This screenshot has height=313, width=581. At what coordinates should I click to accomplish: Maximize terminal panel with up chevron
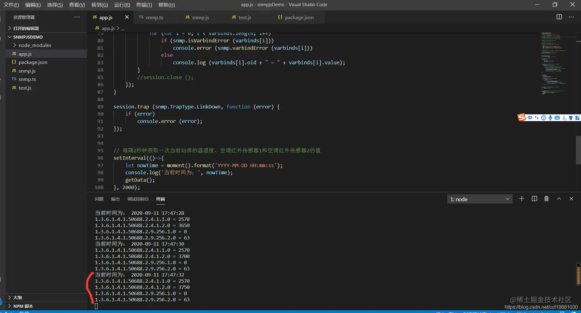(559, 199)
